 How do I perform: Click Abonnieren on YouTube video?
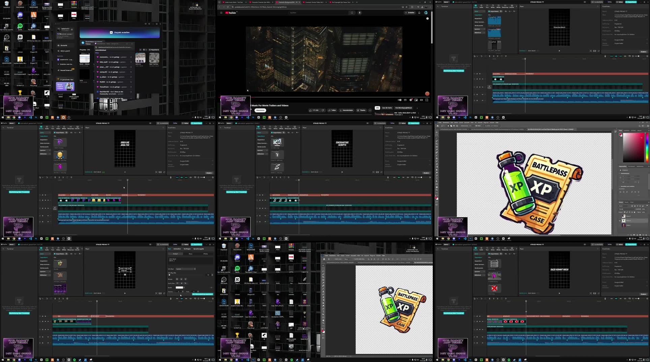pos(260,110)
